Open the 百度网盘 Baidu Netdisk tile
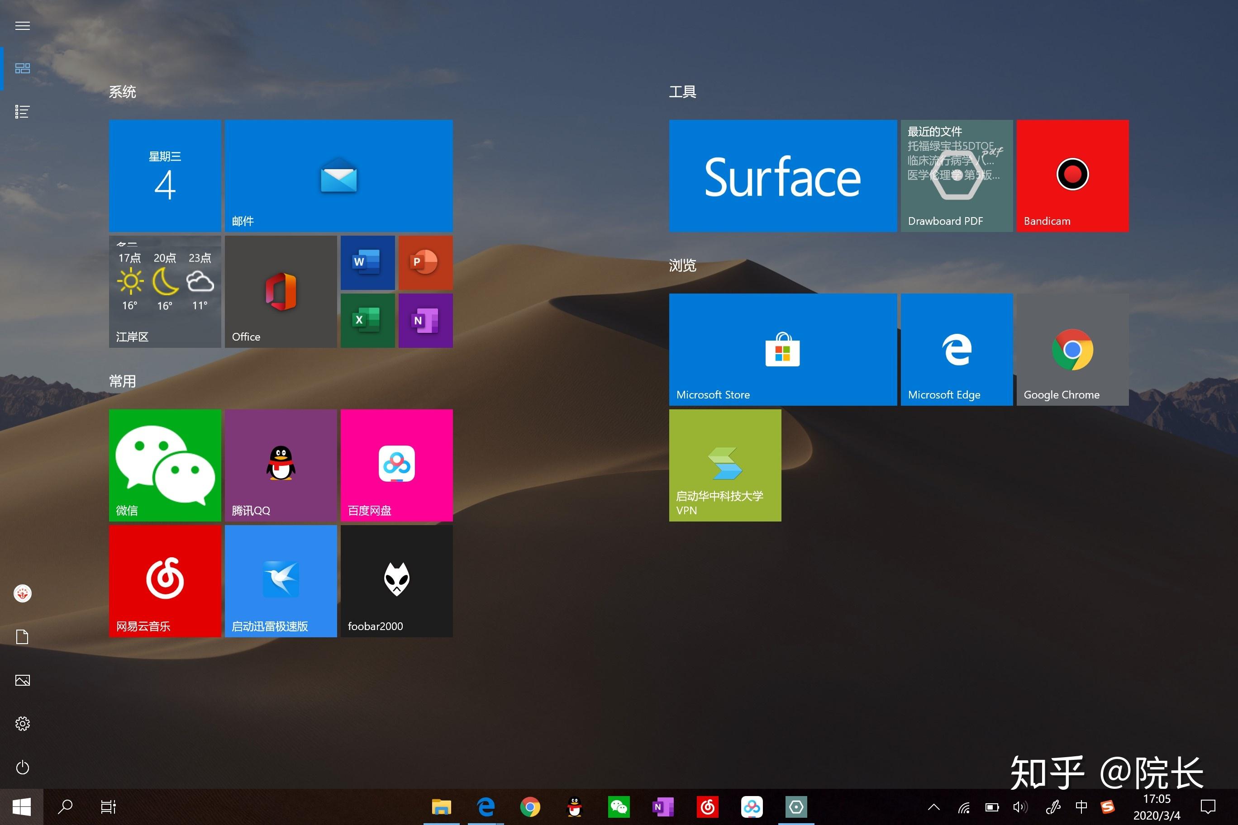Screen dimensions: 1238x825 pyautogui.click(x=396, y=465)
